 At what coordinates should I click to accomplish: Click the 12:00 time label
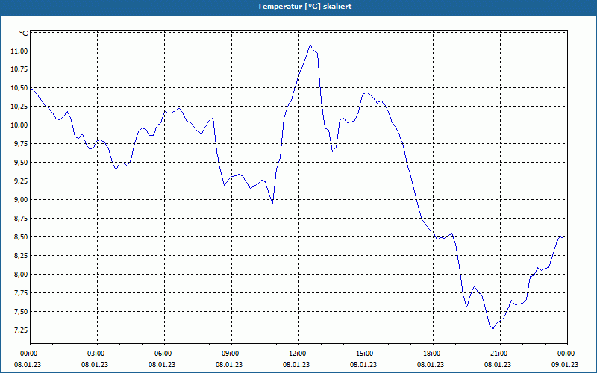[299, 354]
